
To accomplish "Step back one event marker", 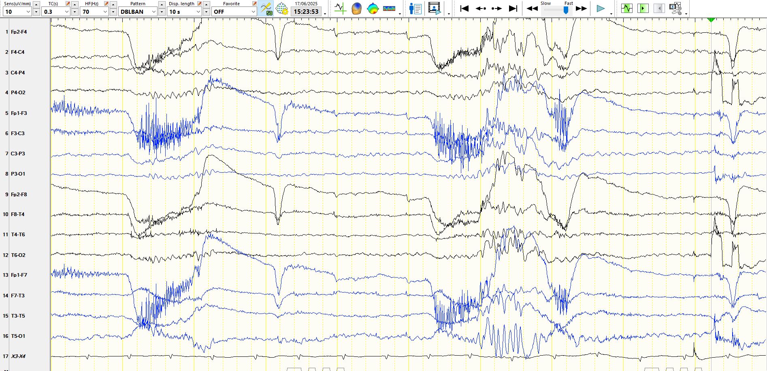I will coord(481,8).
